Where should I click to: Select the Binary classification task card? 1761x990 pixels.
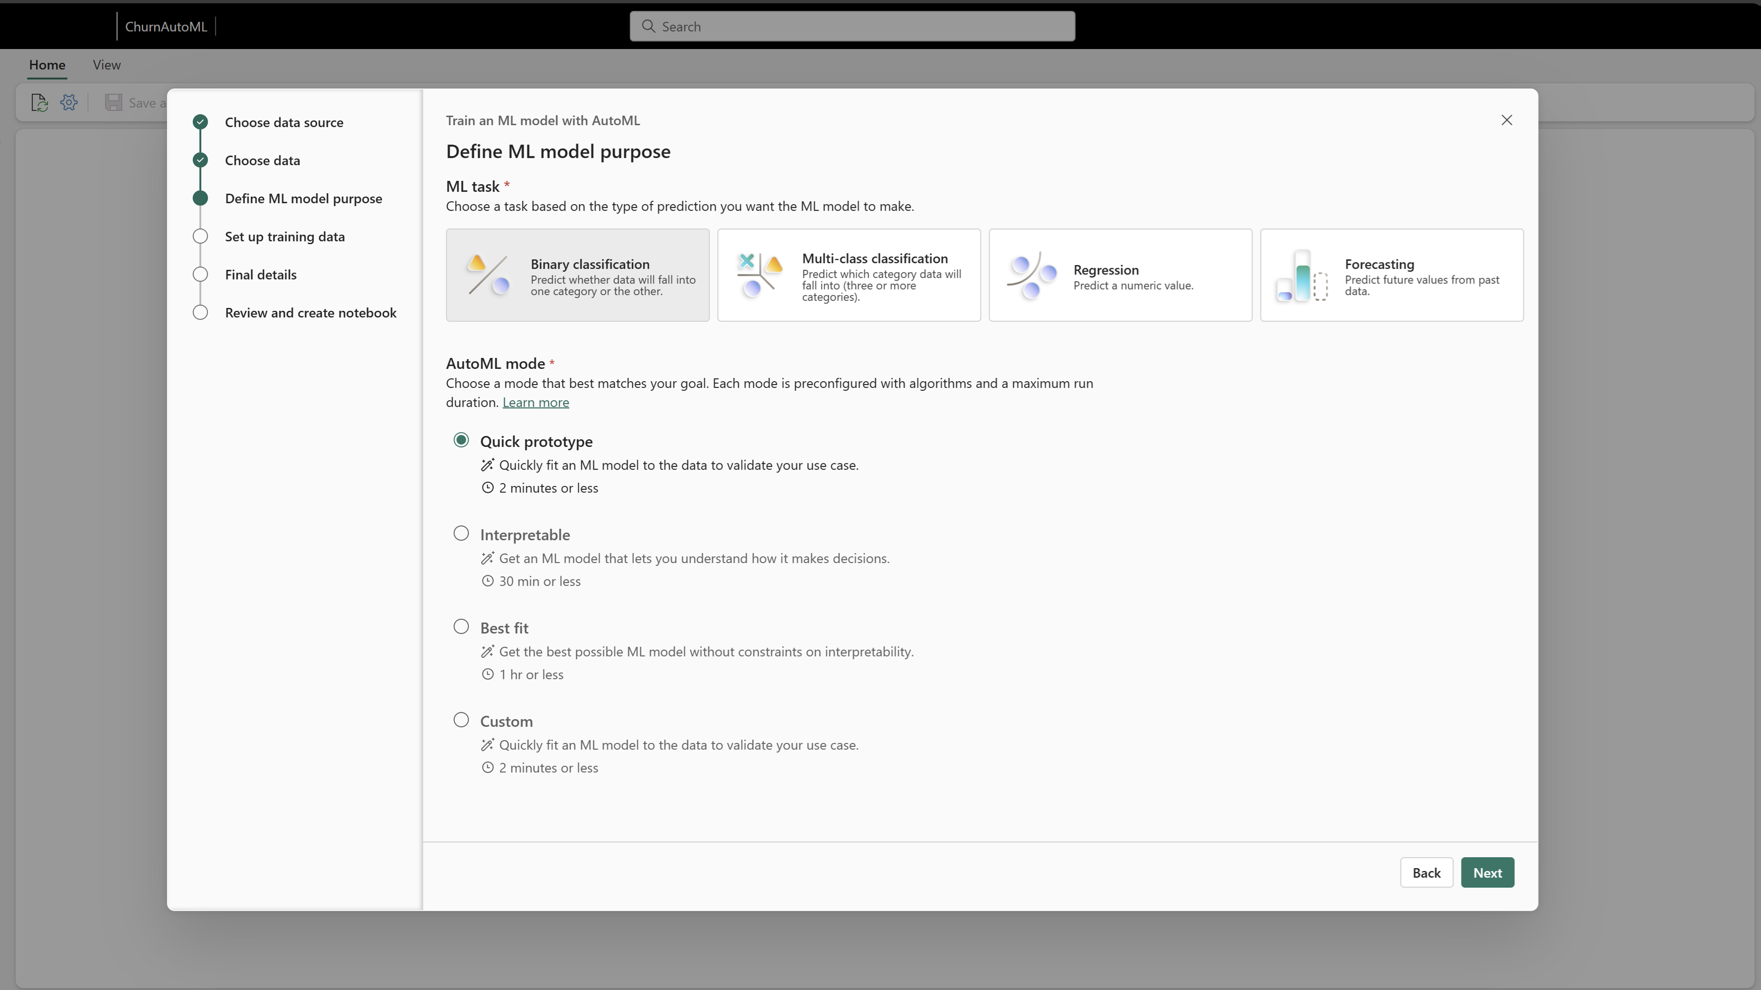pyautogui.click(x=577, y=274)
